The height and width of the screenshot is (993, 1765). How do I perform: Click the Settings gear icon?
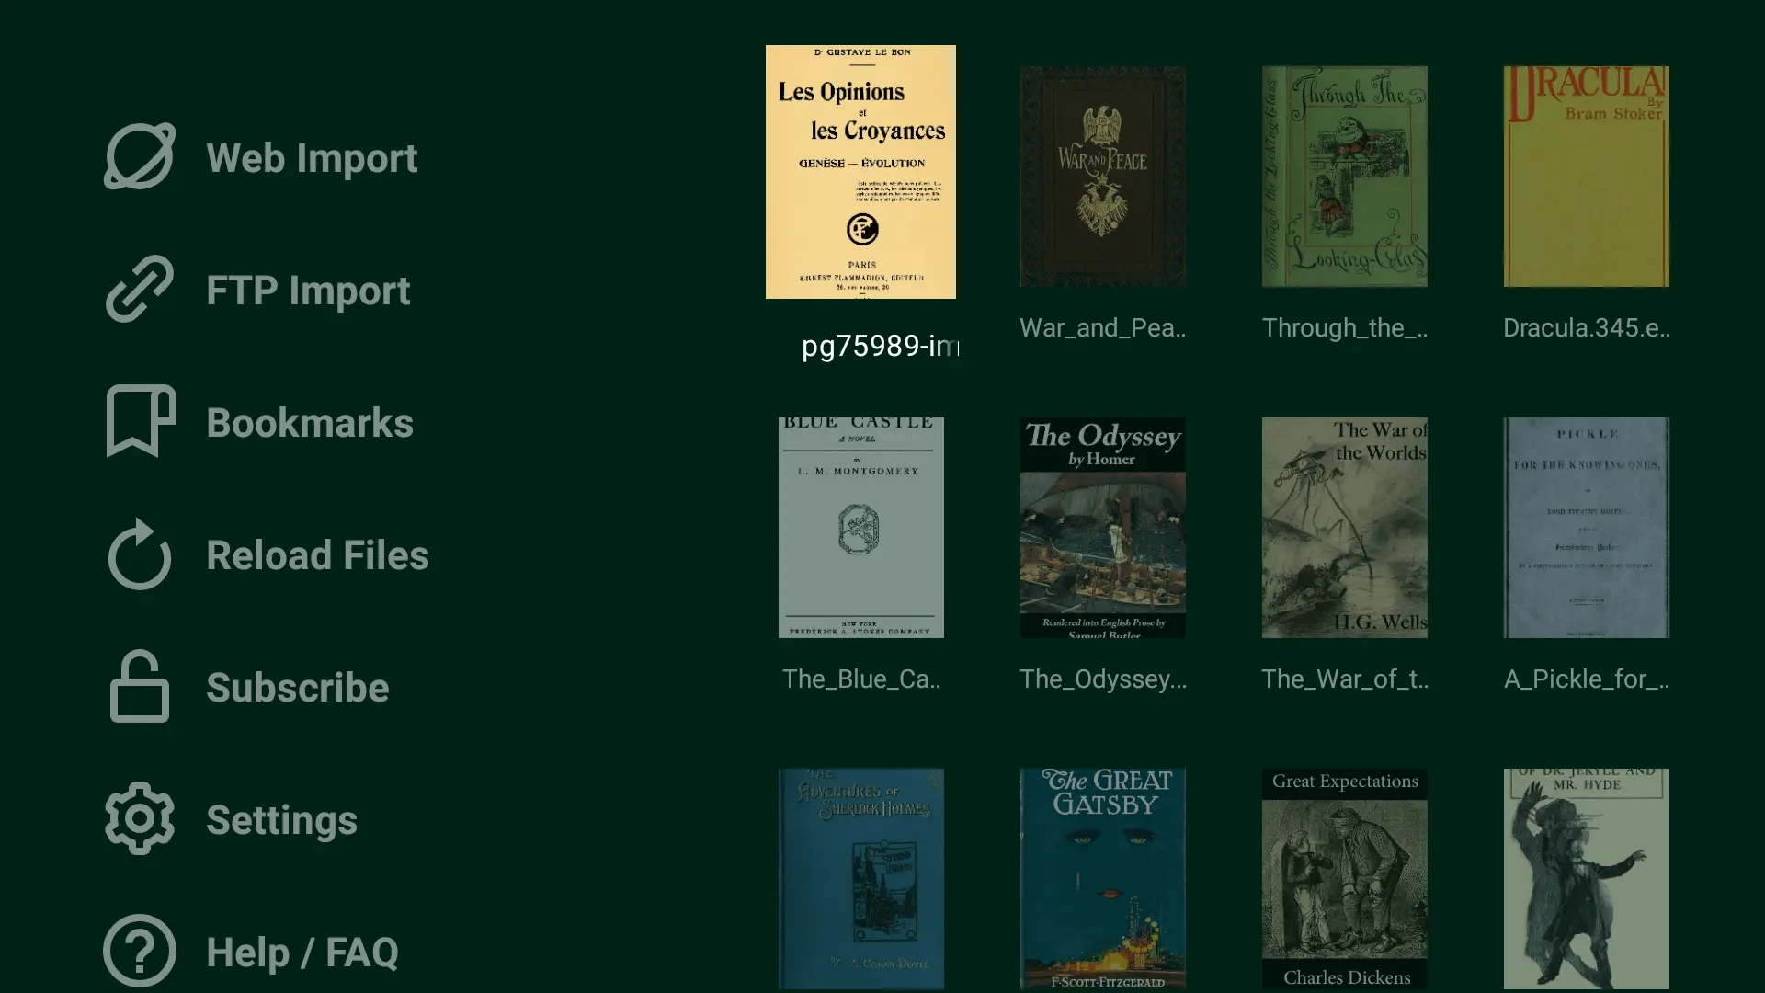140,818
